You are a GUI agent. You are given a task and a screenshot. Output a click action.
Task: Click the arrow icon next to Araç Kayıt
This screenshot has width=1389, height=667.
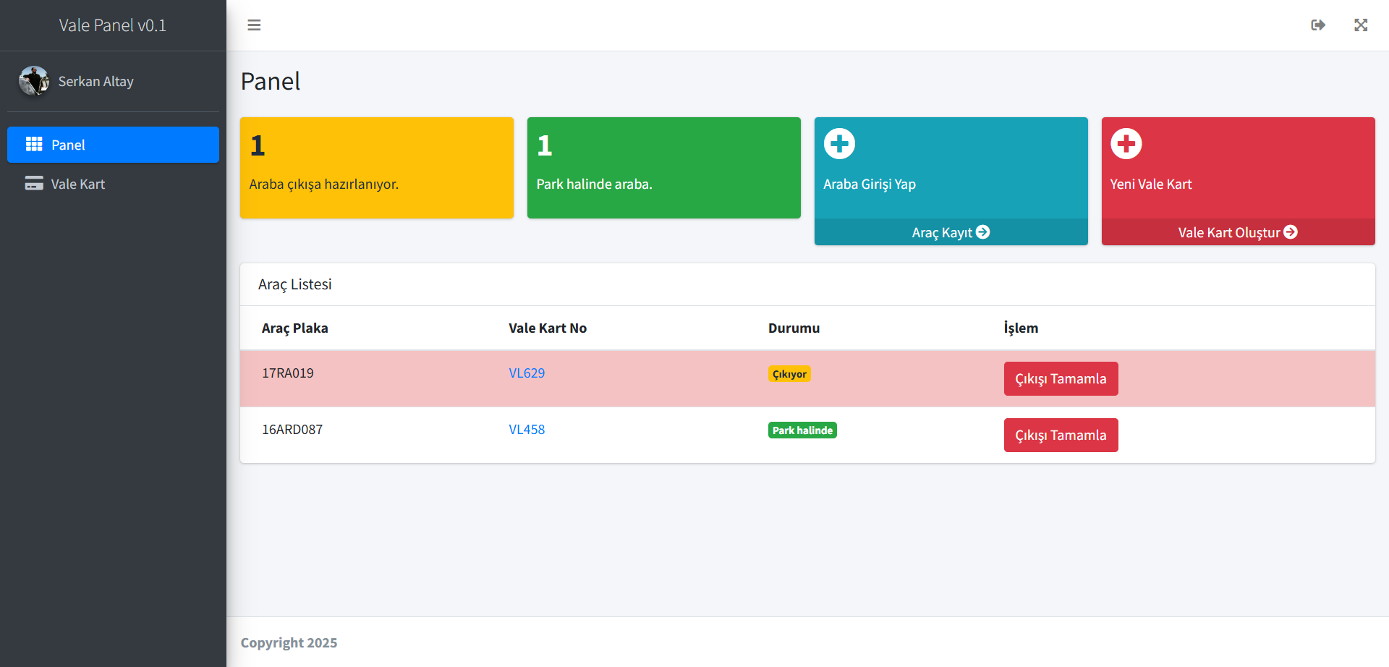984,231
